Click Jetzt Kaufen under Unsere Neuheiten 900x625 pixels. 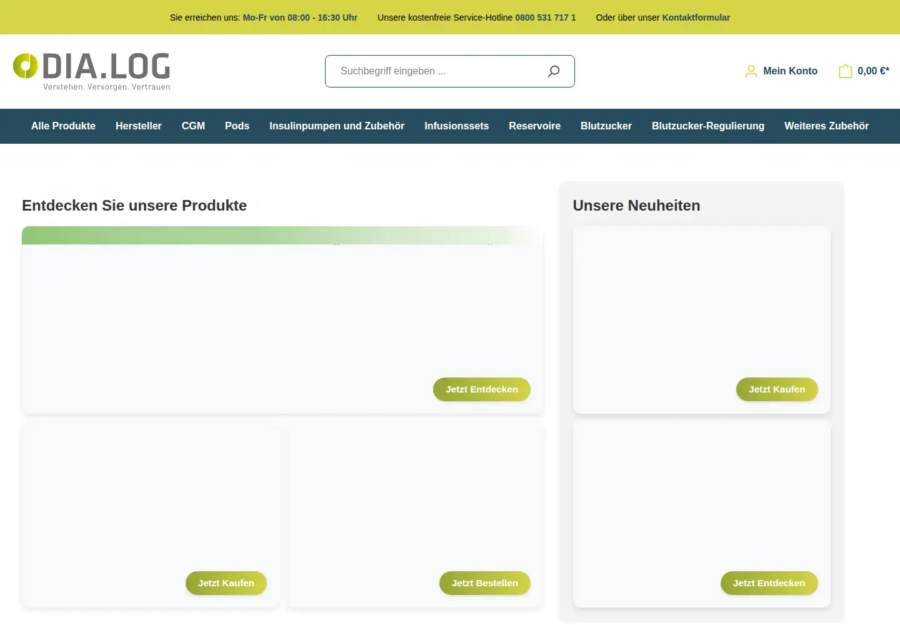coord(777,389)
